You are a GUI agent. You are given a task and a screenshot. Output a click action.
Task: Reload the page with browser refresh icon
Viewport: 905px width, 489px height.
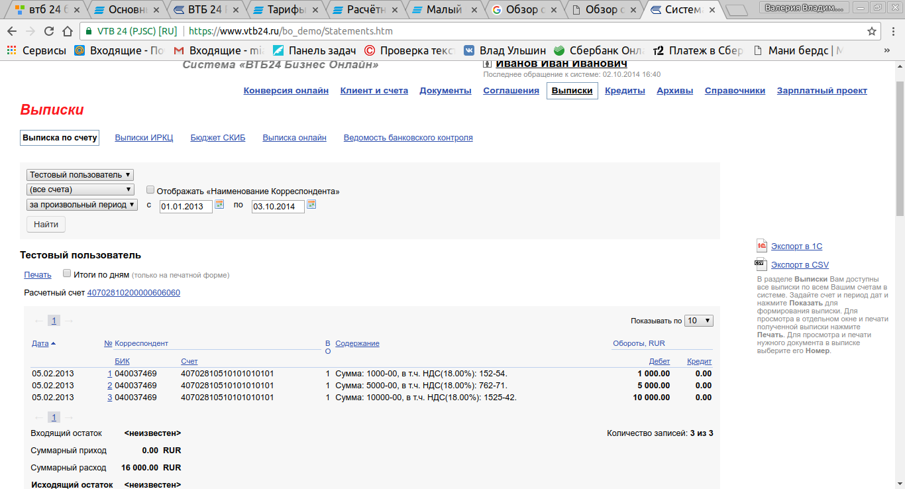click(x=49, y=31)
